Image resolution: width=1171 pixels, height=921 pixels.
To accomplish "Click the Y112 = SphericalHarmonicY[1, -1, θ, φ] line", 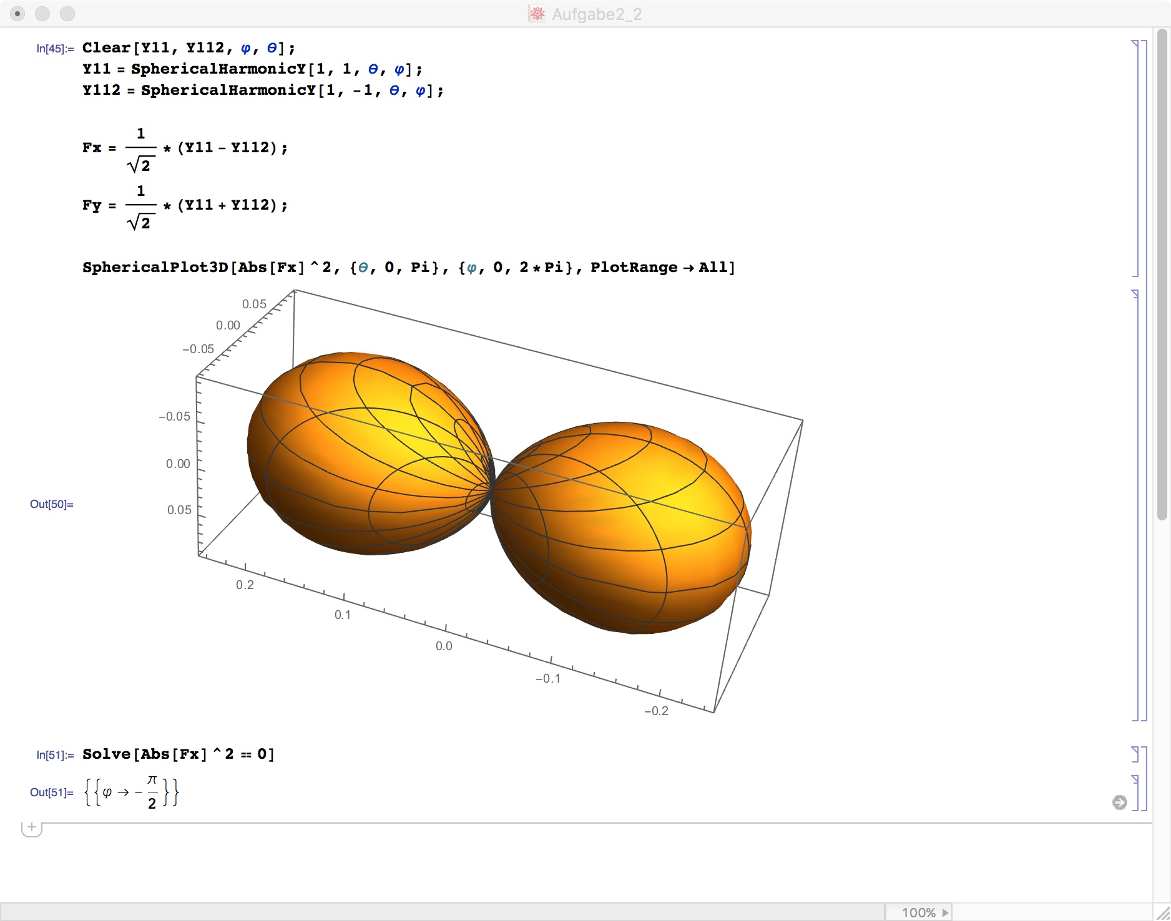I will click(x=263, y=90).
